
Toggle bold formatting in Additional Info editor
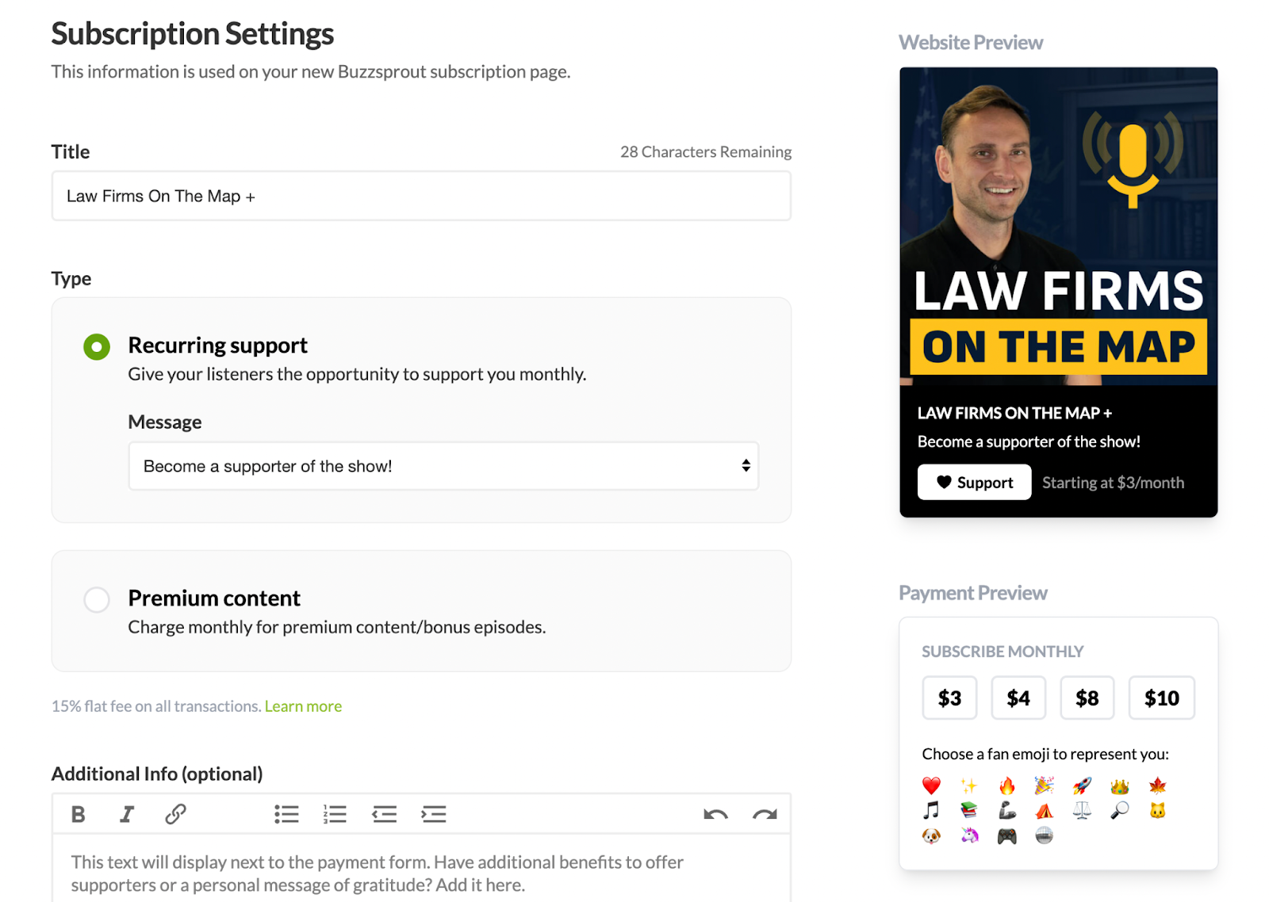pos(78,814)
